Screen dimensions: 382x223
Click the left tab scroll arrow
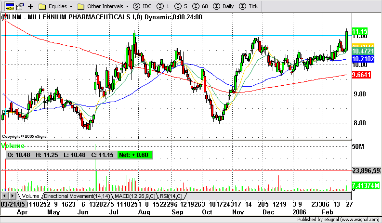5,196
